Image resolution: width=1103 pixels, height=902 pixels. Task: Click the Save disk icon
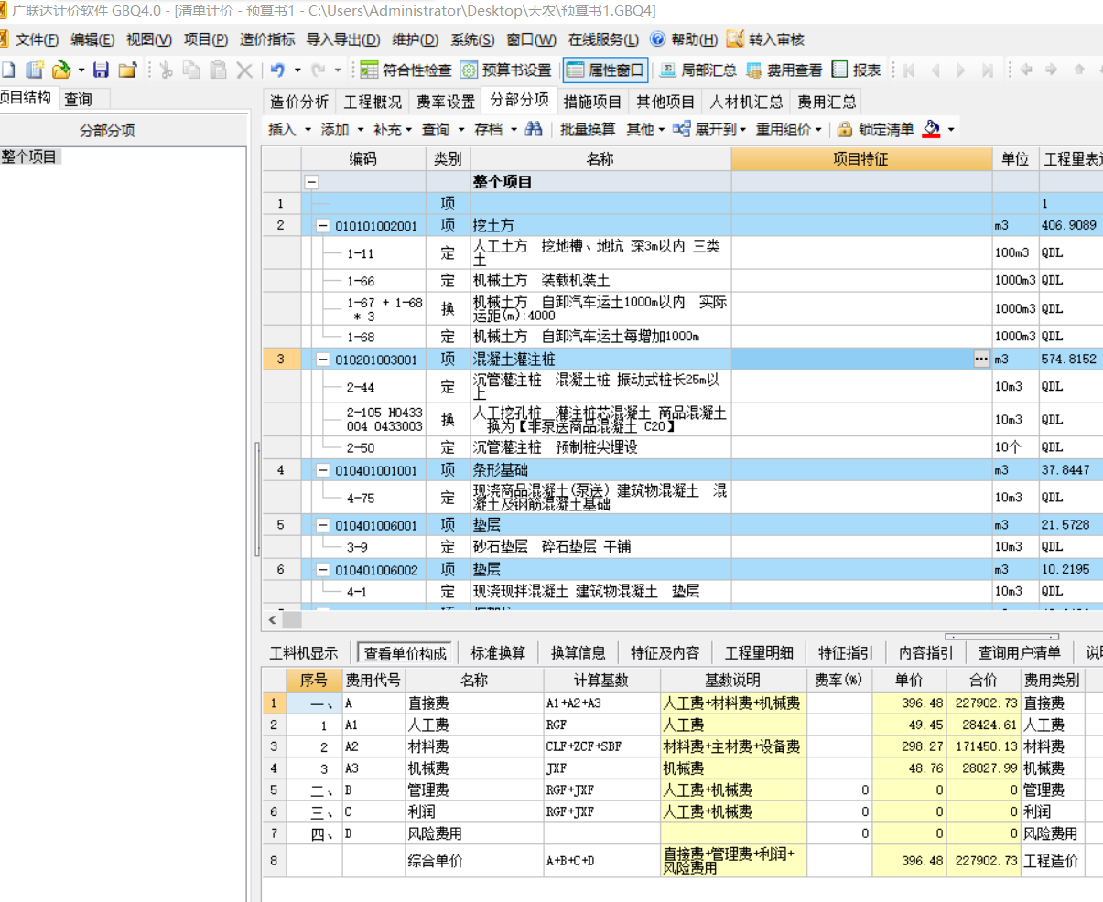[x=102, y=70]
